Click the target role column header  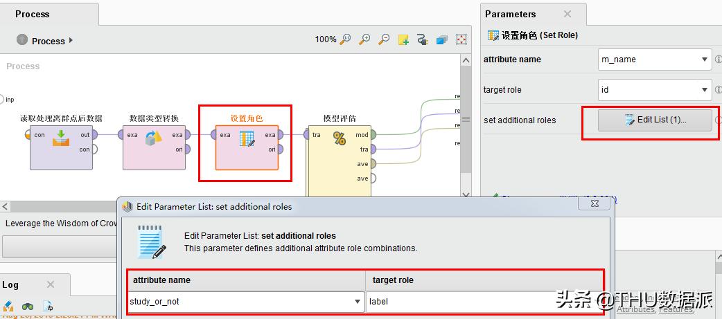pyautogui.click(x=484, y=280)
